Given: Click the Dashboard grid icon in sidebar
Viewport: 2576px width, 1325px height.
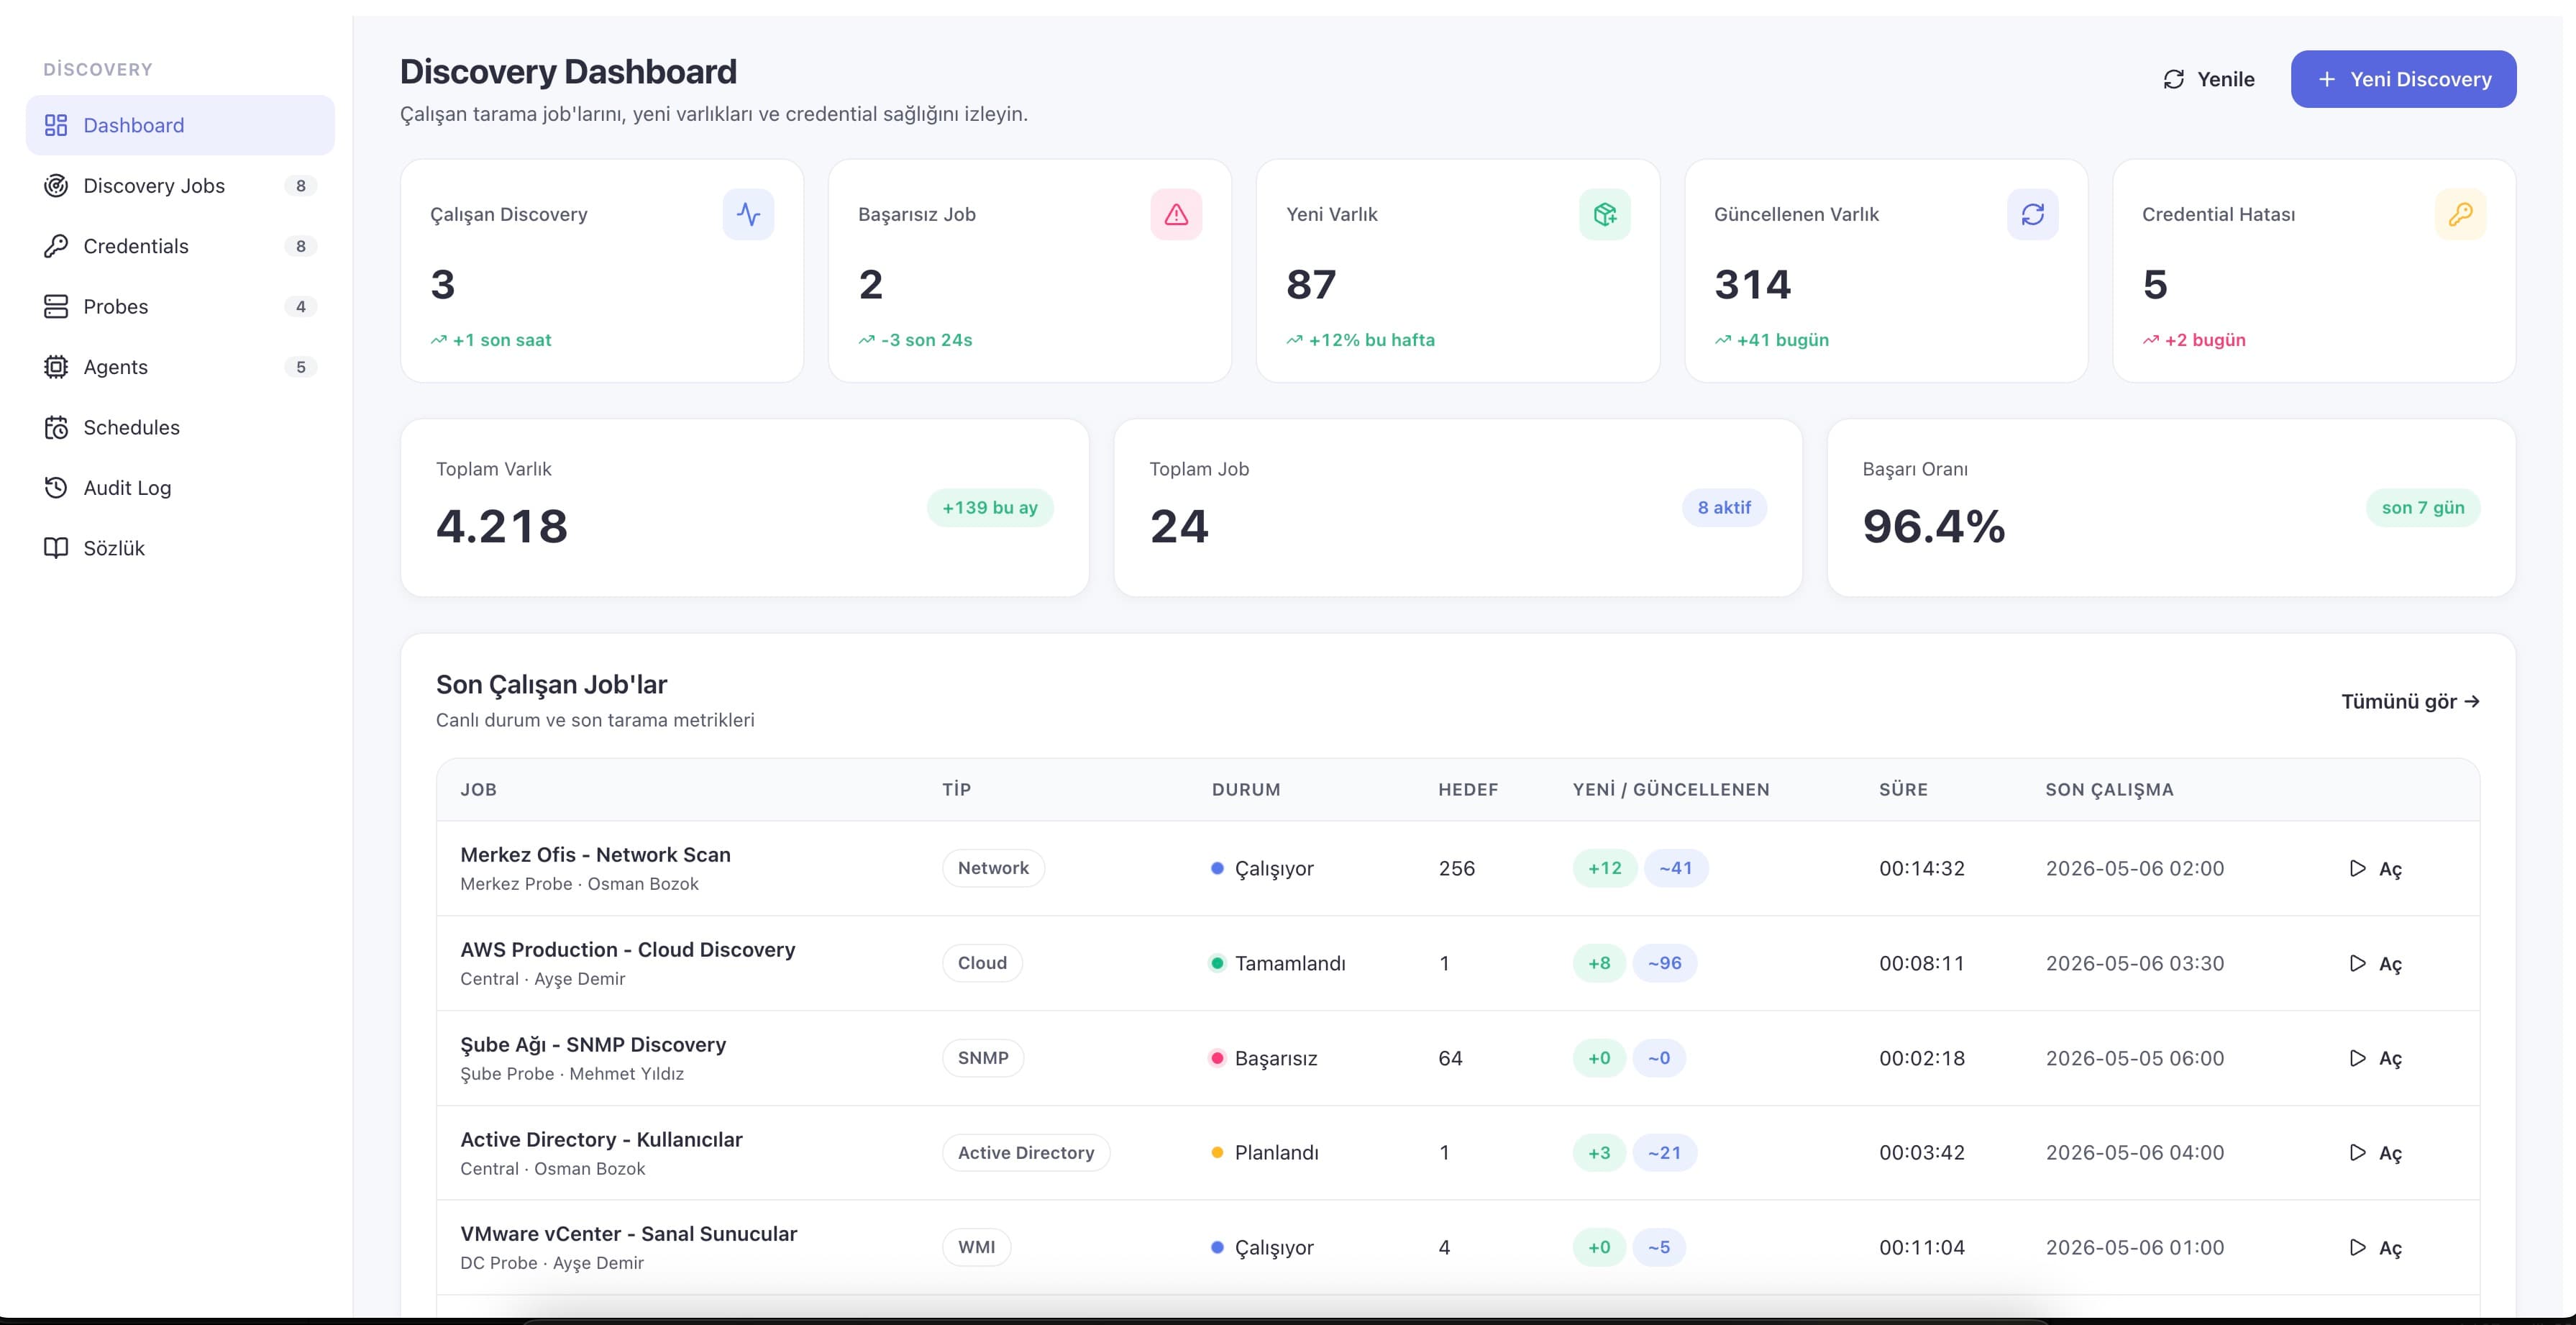Looking at the screenshot, I should click(56, 125).
